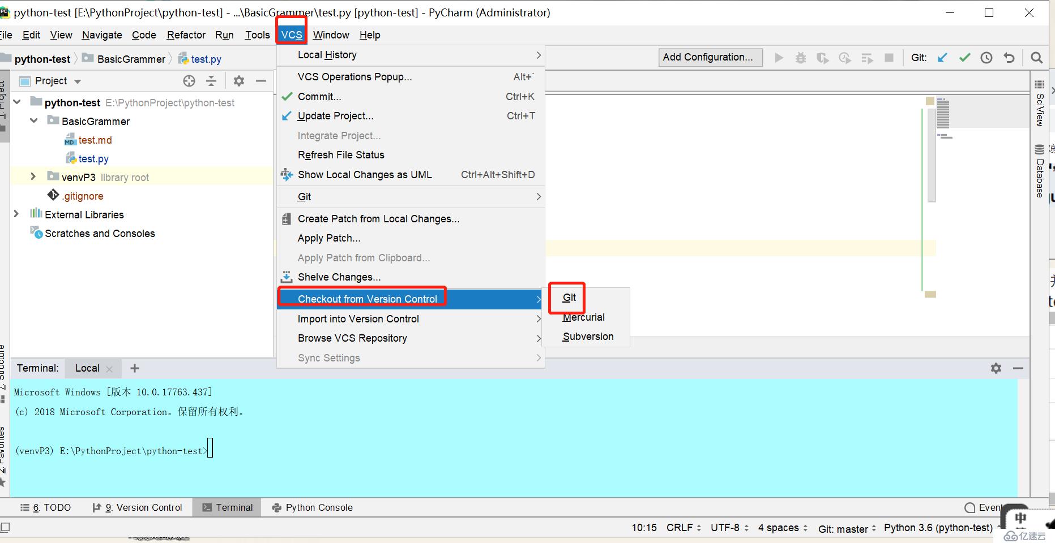Open the Git submenu in VCS menu

(x=411, y=197)
